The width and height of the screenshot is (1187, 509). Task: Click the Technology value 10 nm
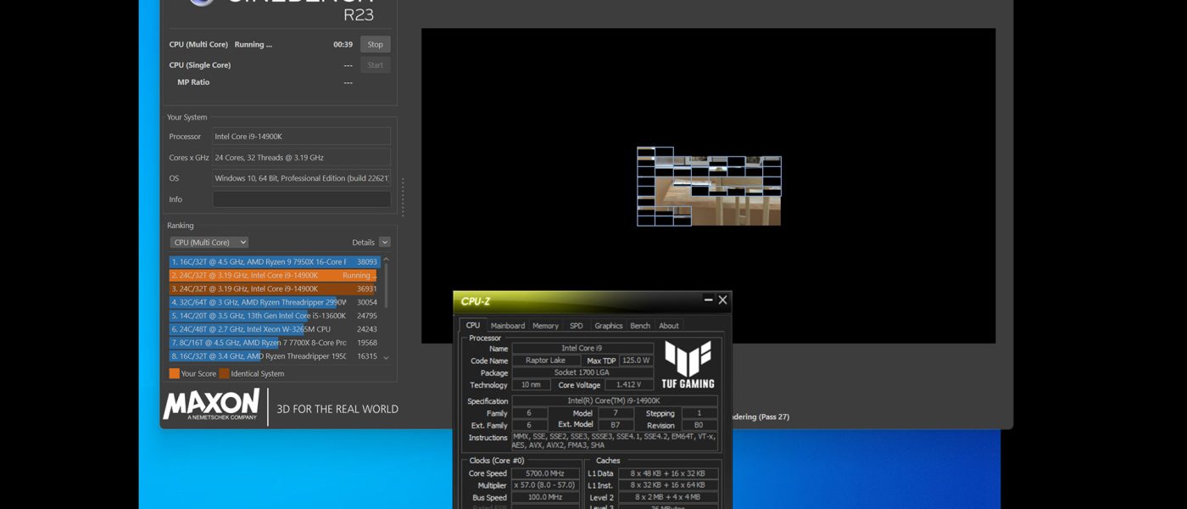point(530,385)
